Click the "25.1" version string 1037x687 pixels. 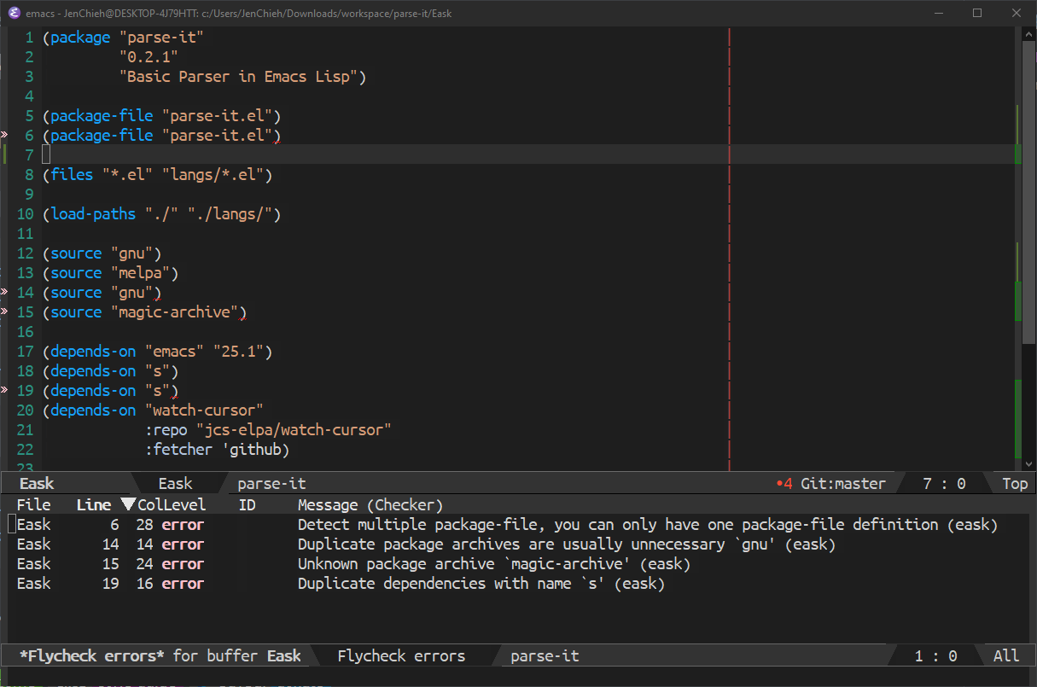coord(239,352)
